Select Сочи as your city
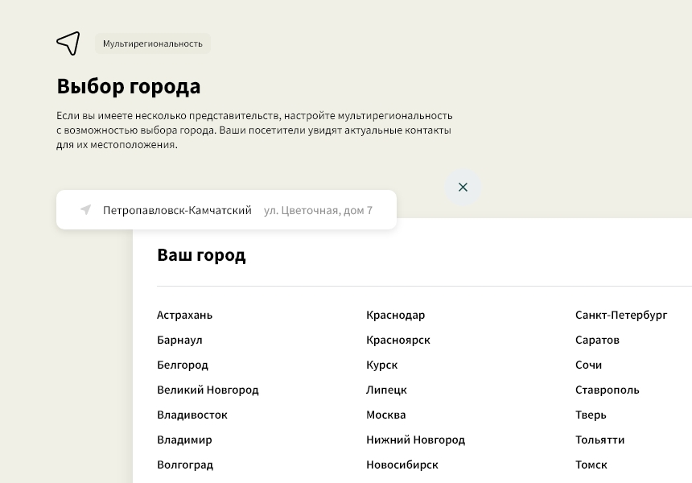 coord(588,365)
